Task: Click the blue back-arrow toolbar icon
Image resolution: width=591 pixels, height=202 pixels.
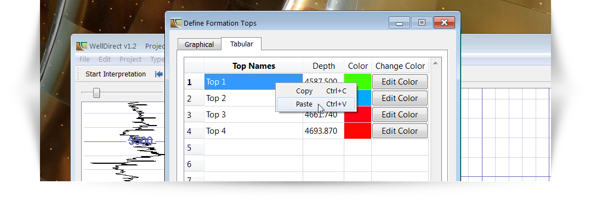Action: pos(159,74)
